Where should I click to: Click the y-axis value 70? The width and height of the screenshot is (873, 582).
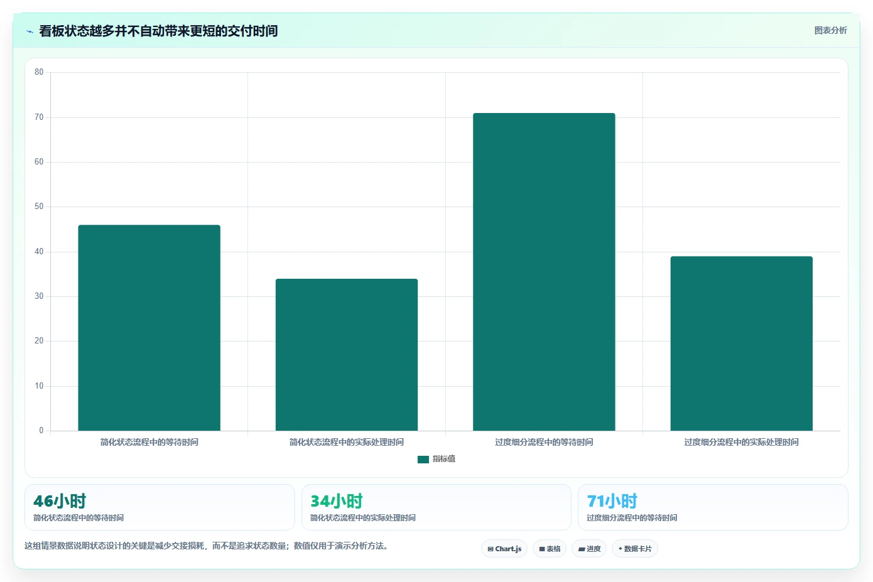(39, 117)
